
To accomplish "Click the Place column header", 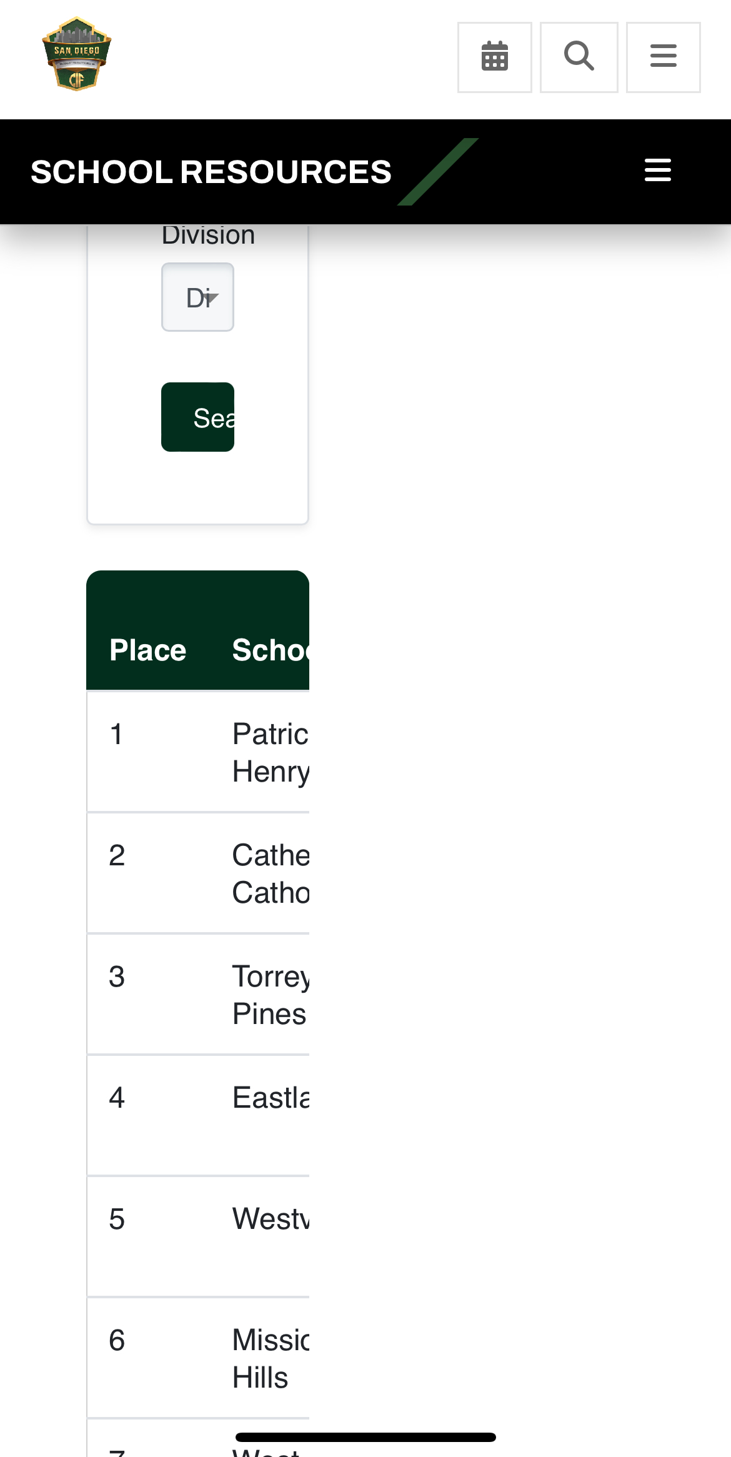I will (148, 650).
